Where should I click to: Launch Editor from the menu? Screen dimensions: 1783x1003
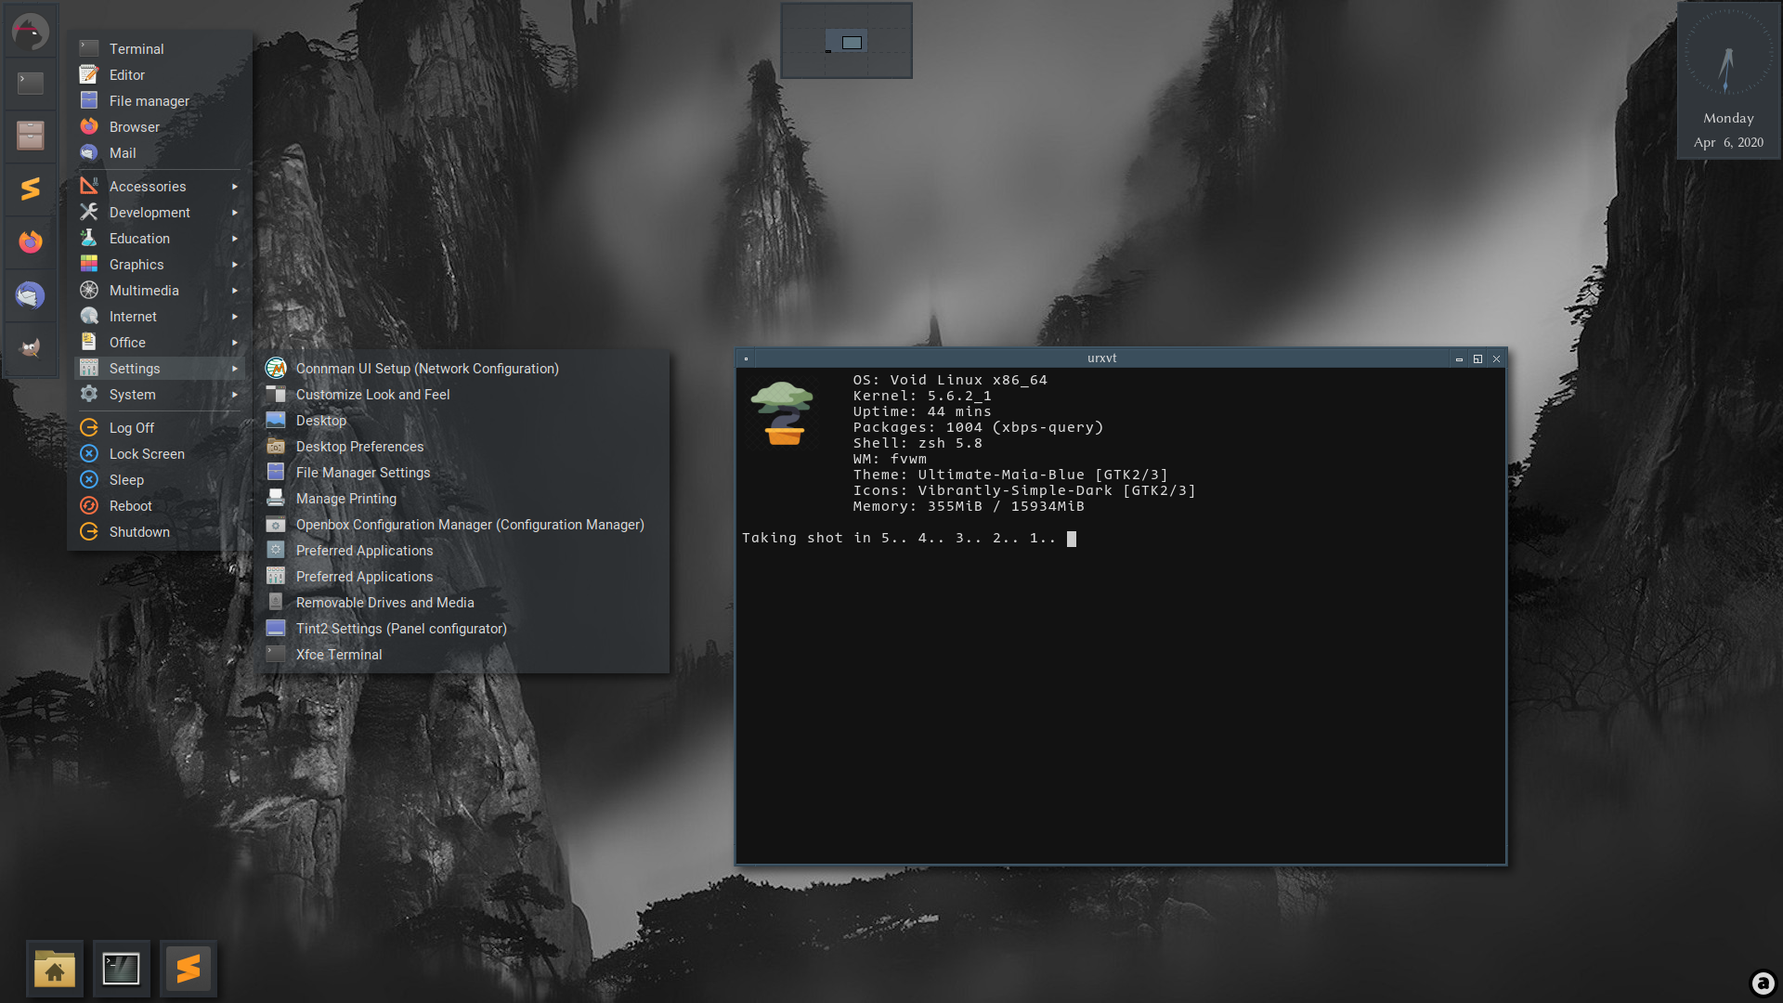(x=160, y=74)
